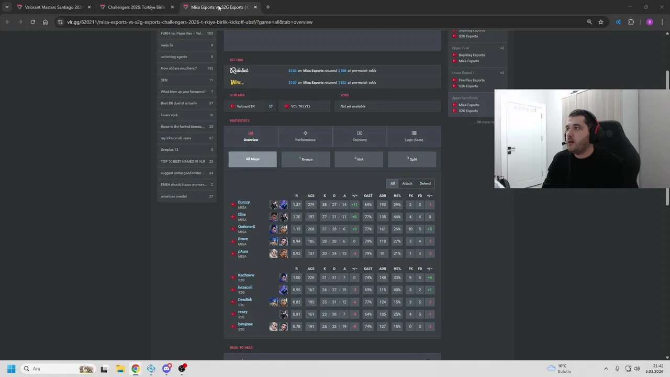Open Chrome's three-dot menu
The width and height of the screenshot is (670, 377).
coord(662,22)
